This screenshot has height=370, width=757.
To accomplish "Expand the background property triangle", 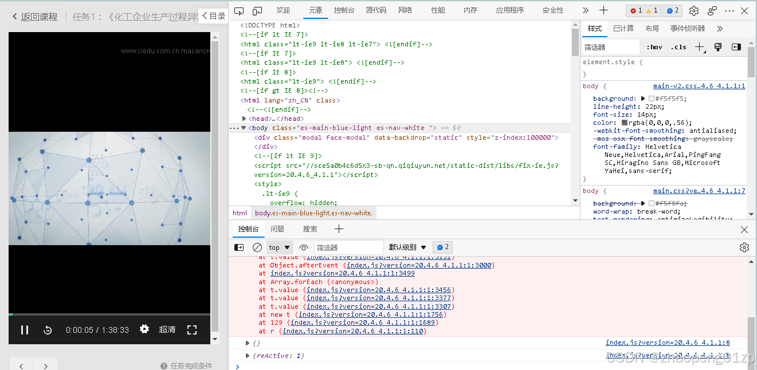I will click(x=643, y=99).
